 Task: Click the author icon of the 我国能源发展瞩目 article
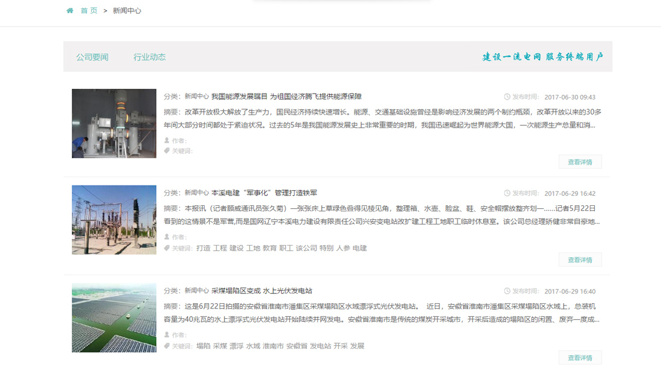point(167,140)
